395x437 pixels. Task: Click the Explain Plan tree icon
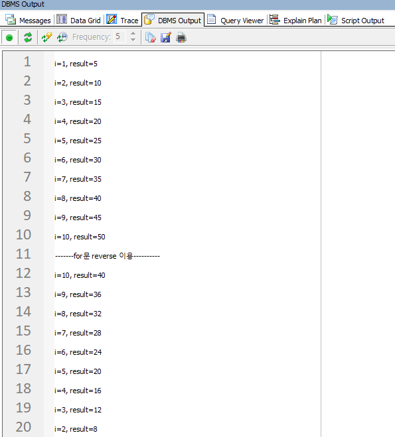pyautogui.click(x=275, y=19)
